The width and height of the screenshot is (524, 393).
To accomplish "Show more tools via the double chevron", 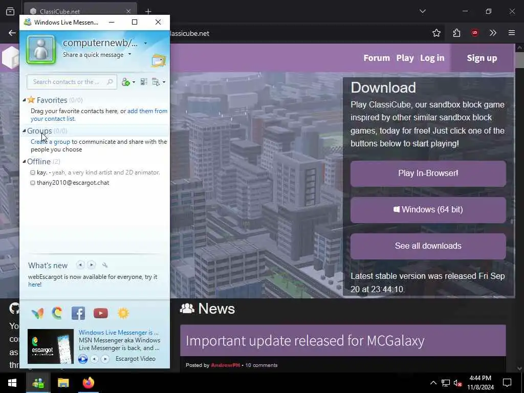I will pyautogui.click(x=493, y=33).
